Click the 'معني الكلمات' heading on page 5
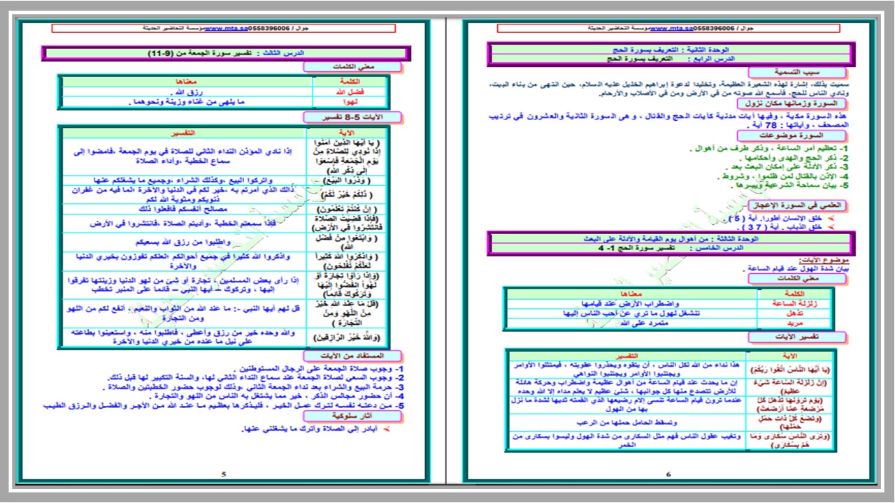 pyautogui.click(x=351, y=67)
